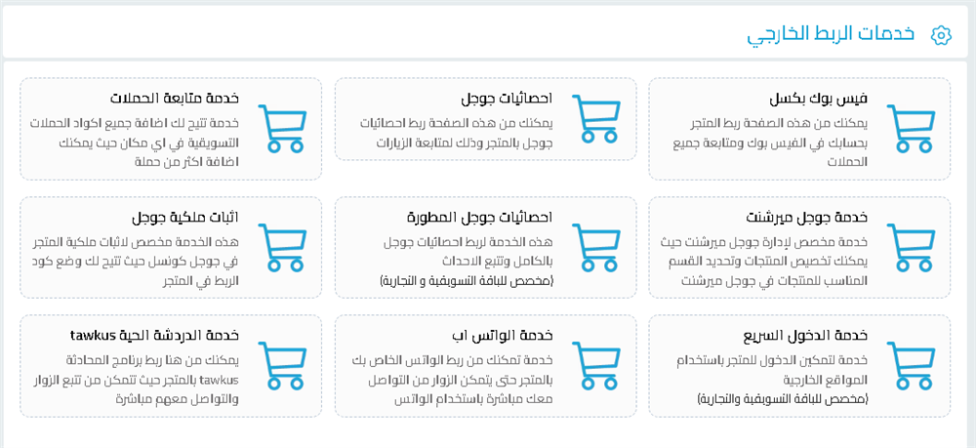The height and width of the screenshot is (448, 976).
Task: Click the cart icon beside خدمة متابعة الحملات
Action: 280,128
